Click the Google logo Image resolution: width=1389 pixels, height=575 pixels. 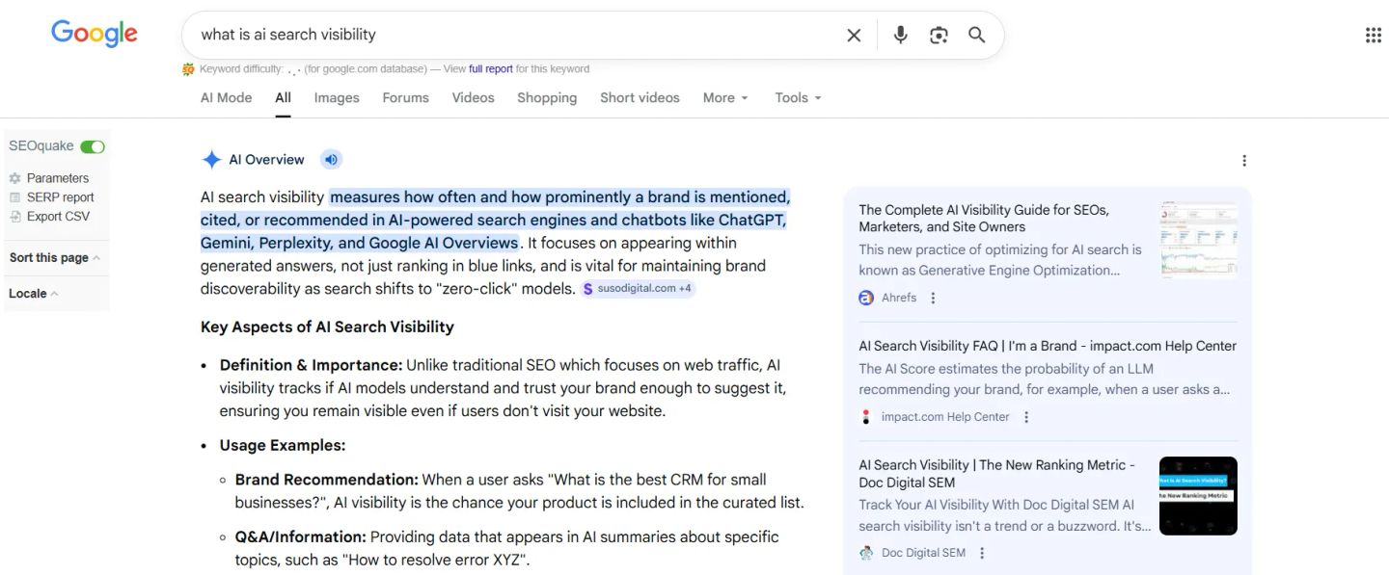(x=95, y=34)
